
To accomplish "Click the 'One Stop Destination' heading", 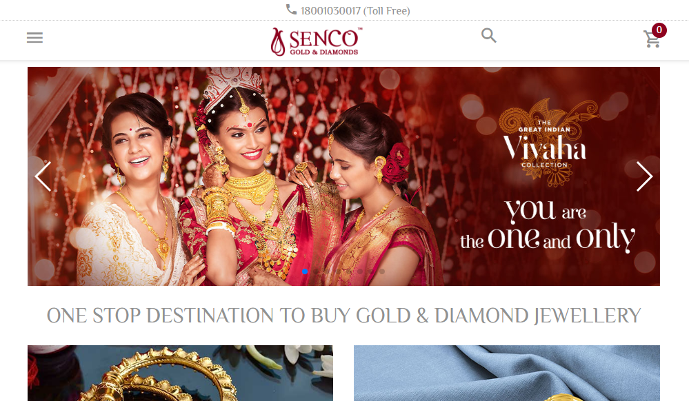I will 343,316.
